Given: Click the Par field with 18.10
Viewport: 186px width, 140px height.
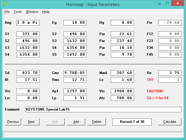Looking at the screenshot, I should tap(122, 48).
